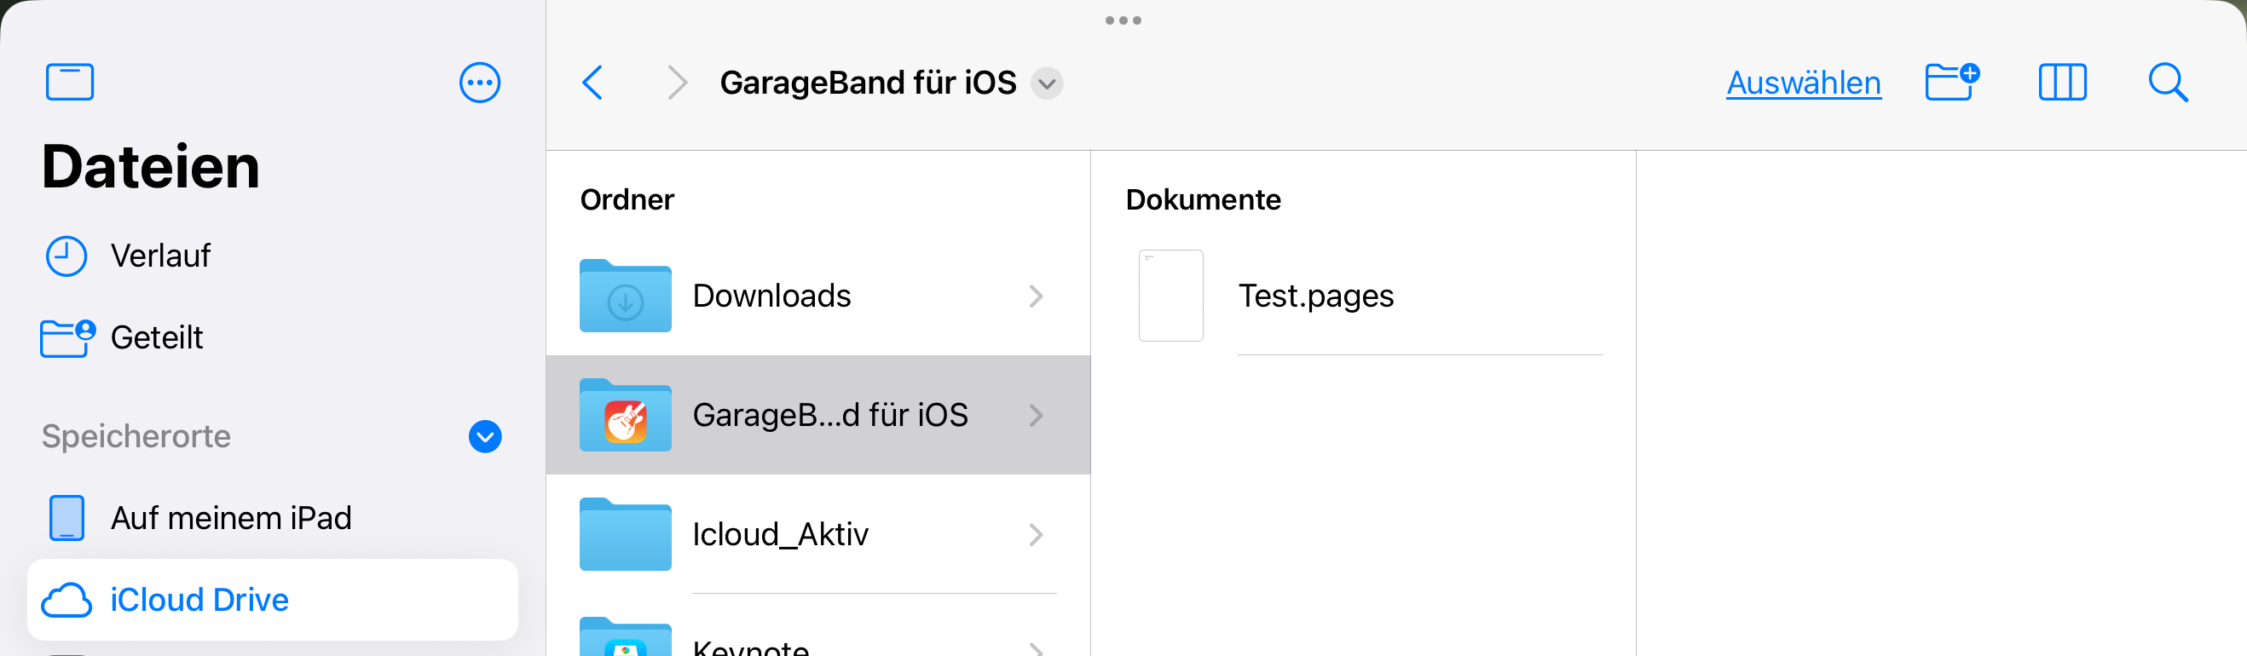This screenshot has height=656, width=2247.
Task: Toggle the sidebar visibility icon
Action: [70, 83]
